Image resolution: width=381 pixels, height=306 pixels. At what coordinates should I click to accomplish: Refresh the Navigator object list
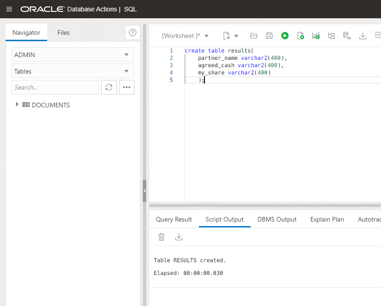tap(109, 87)
